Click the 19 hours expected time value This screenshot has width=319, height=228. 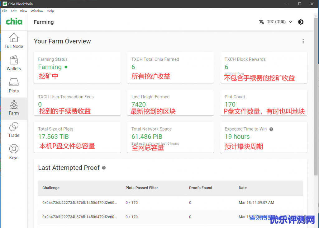(237, 137)
